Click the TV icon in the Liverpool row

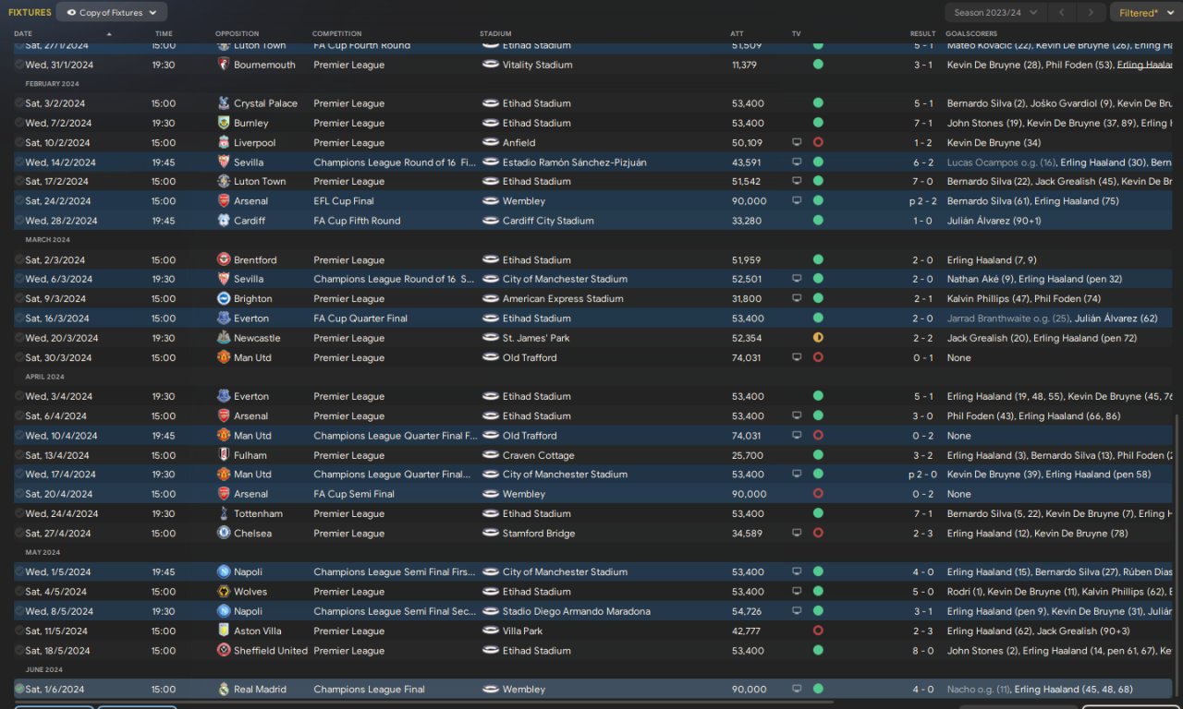pos(797,143)
